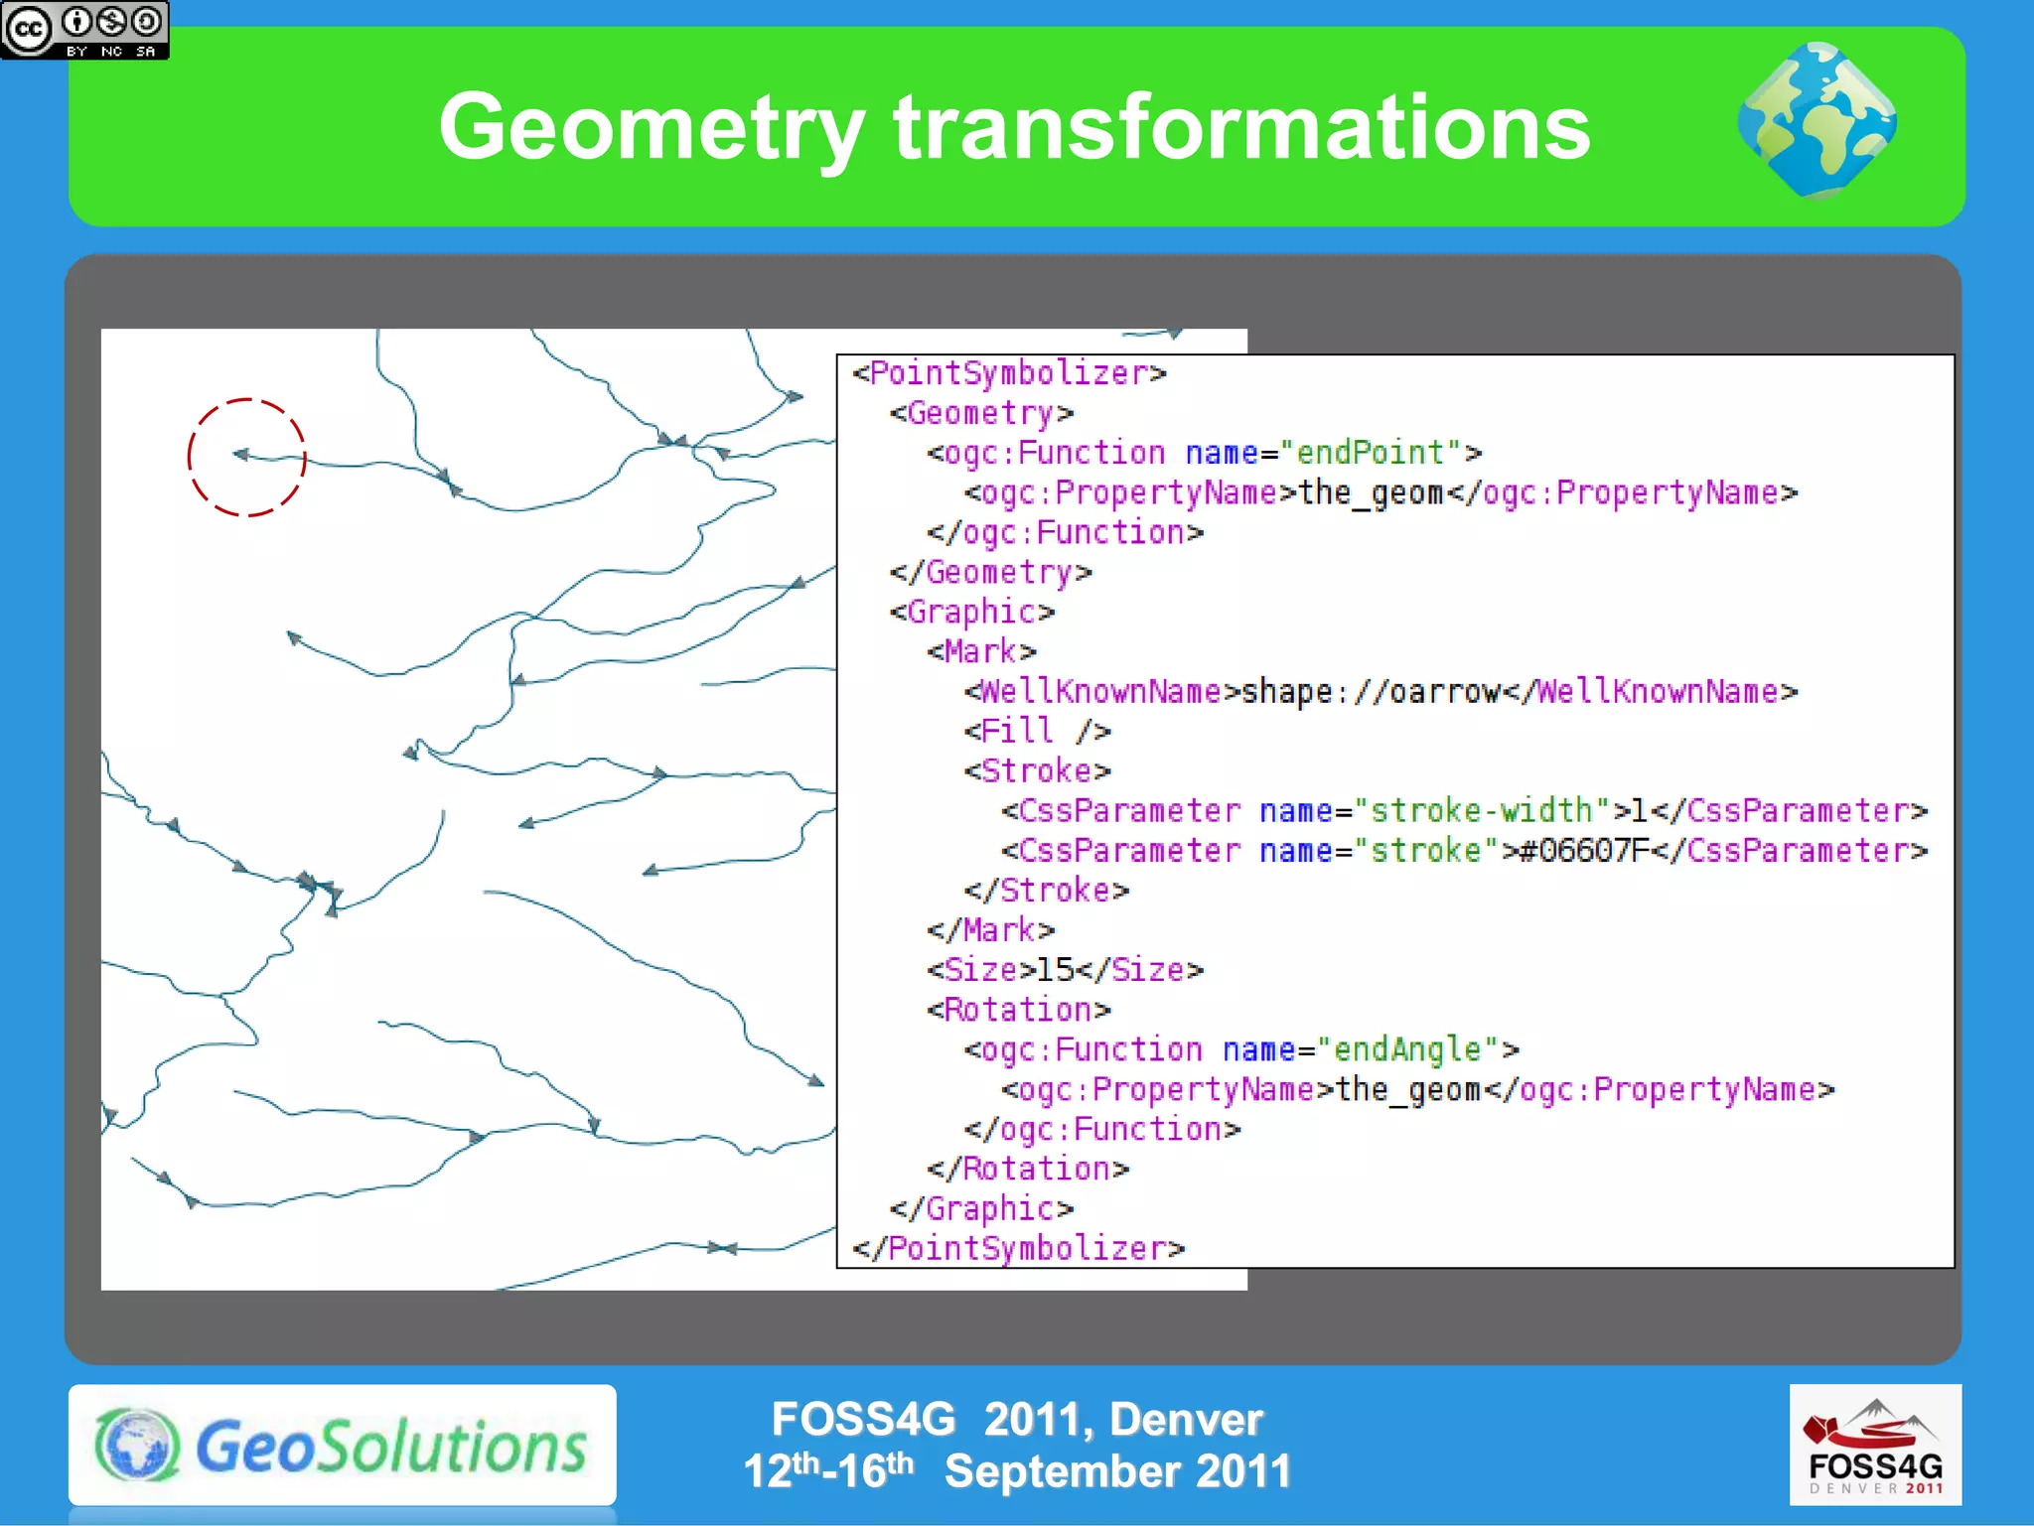Click the FOSS4G 2011, Denver footer text
Image resolution: width=2034 pixels, height=1526 pixels.
click(1016, 1419)
